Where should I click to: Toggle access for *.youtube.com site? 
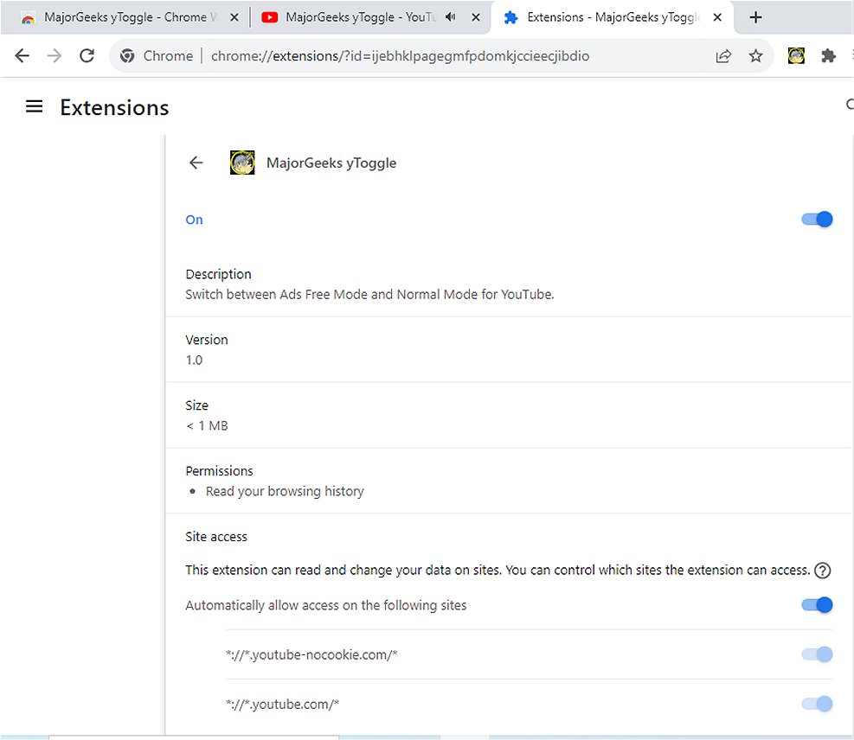pyautogui.click(x=817, y=704)
